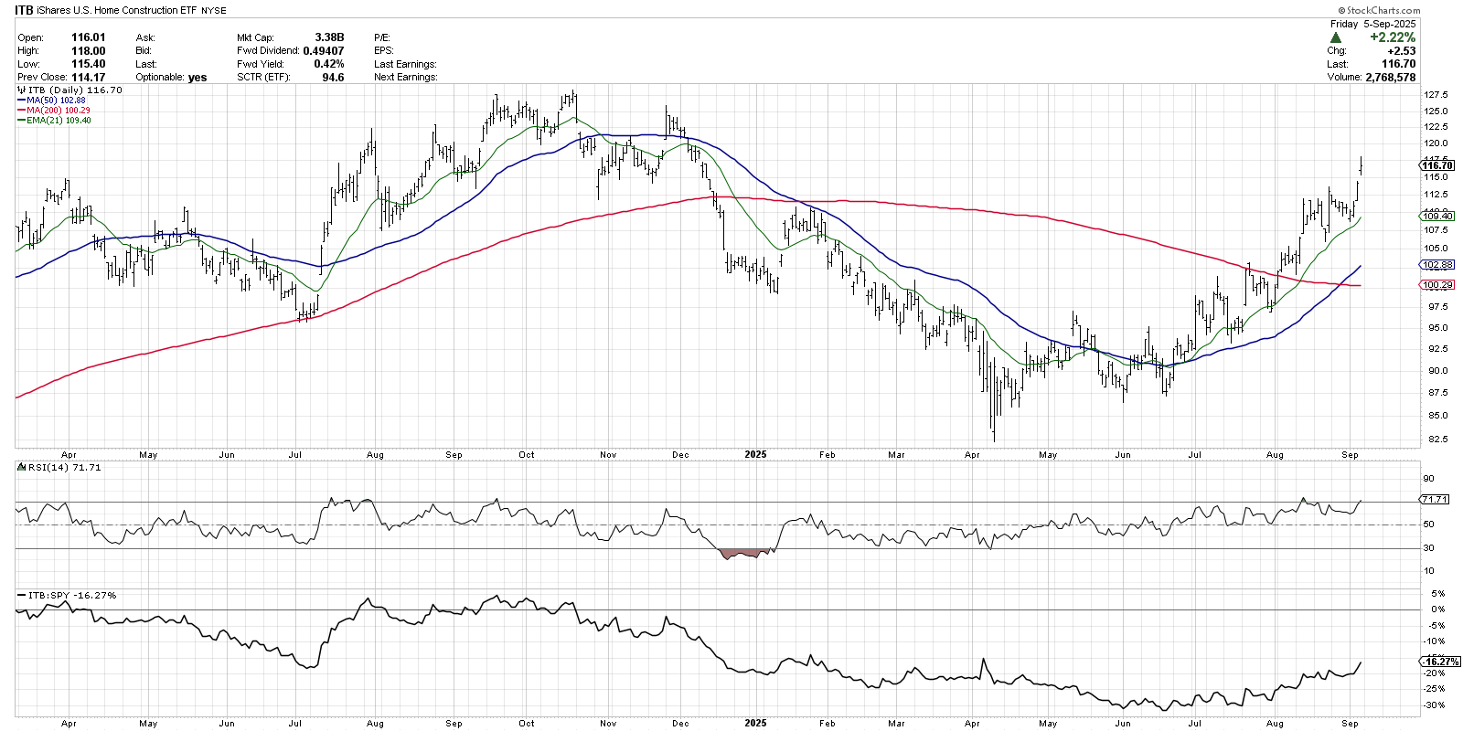Image resolution: width=1463 pixels, height=731 pixels.
Task: Select the green 109.40 EMA axis tag
Action: (1437, 217)
